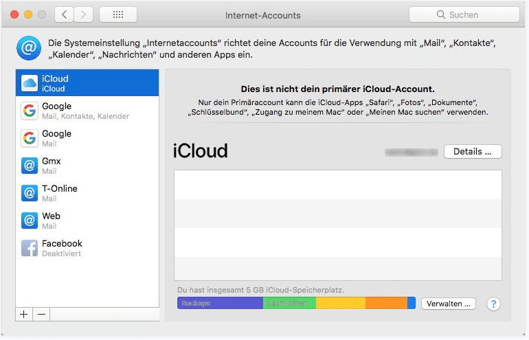Click the green Nachrichten storage segment
The image size is (529, 340).
[x=289, y=303]
